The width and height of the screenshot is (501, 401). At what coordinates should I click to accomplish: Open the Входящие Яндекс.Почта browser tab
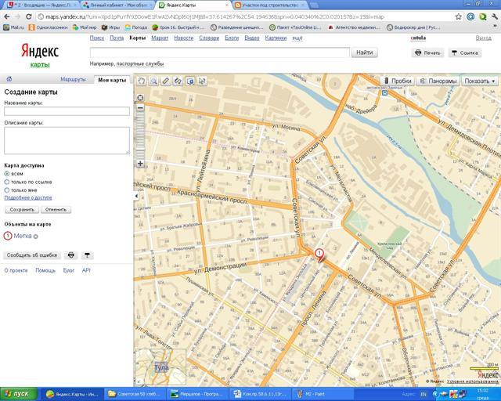click(41, 5)
